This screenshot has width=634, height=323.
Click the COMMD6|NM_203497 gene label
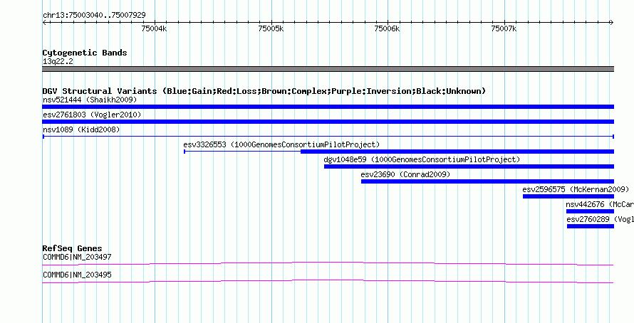click(x=77, y=257)
